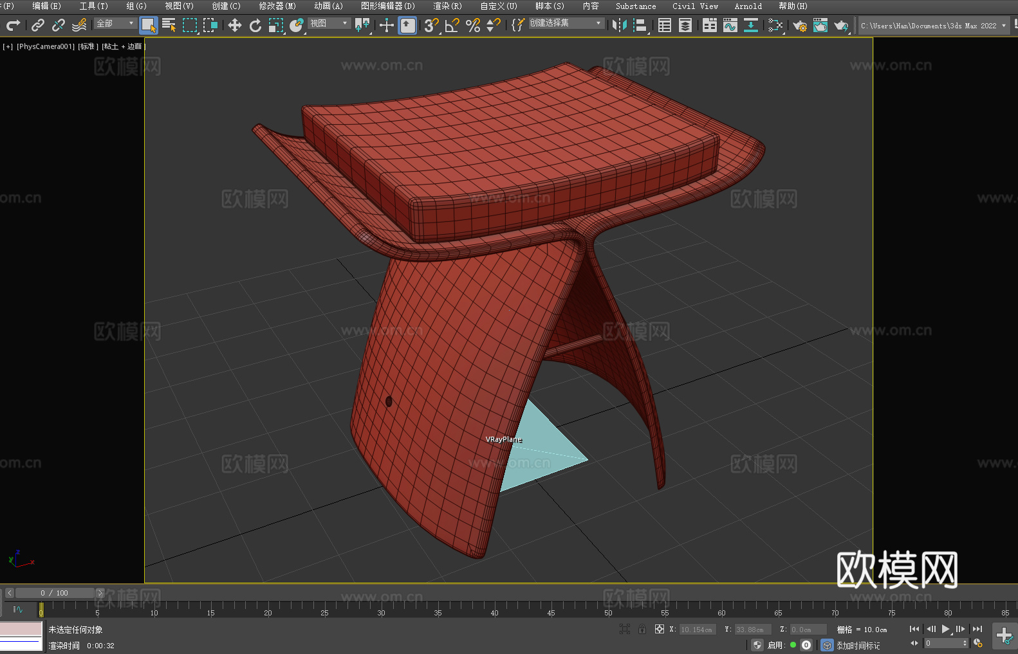Open the Civil View menu

point(695,6)
